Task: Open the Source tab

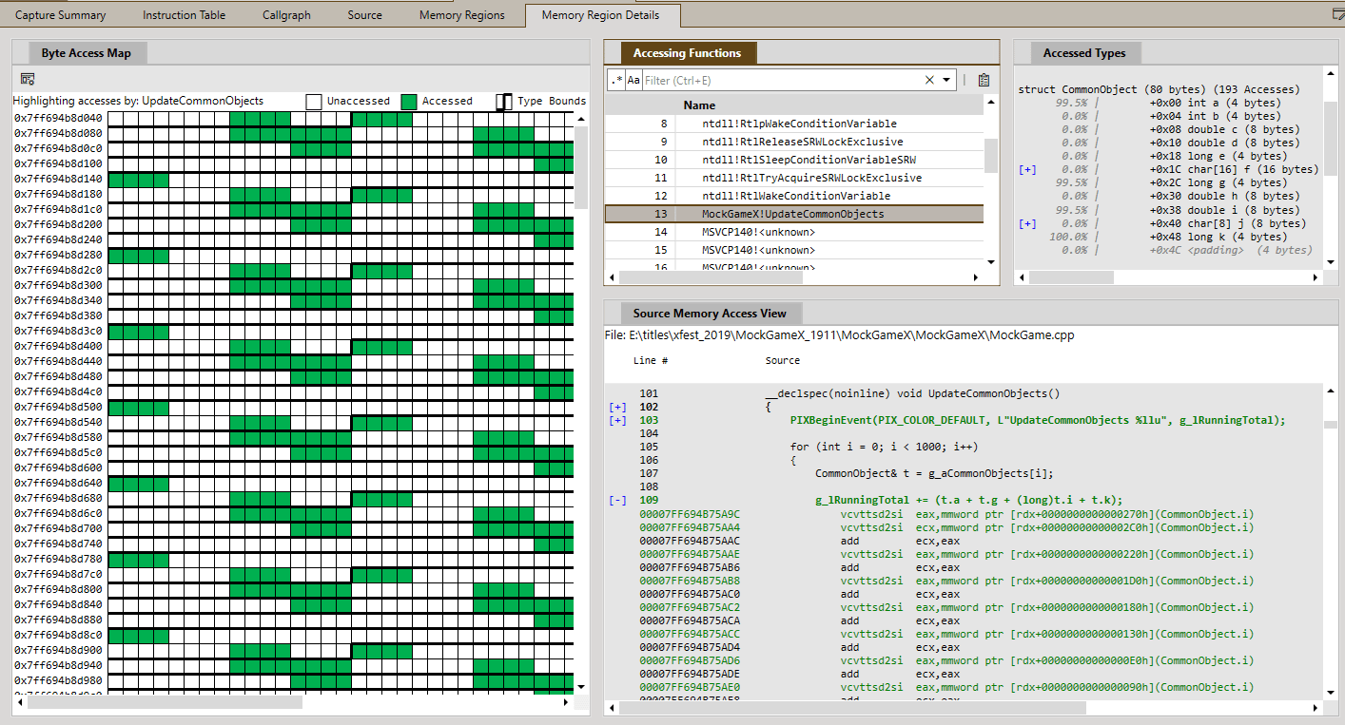Action: tap(365, 15)
